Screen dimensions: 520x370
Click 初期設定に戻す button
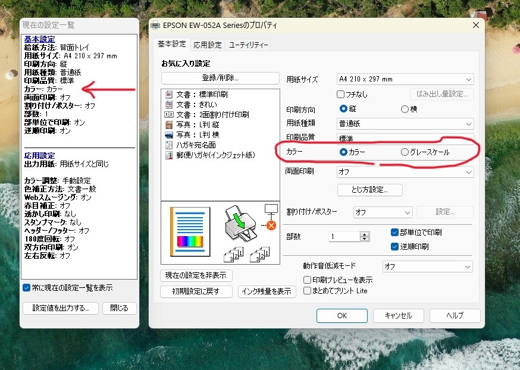coord(196,291)
